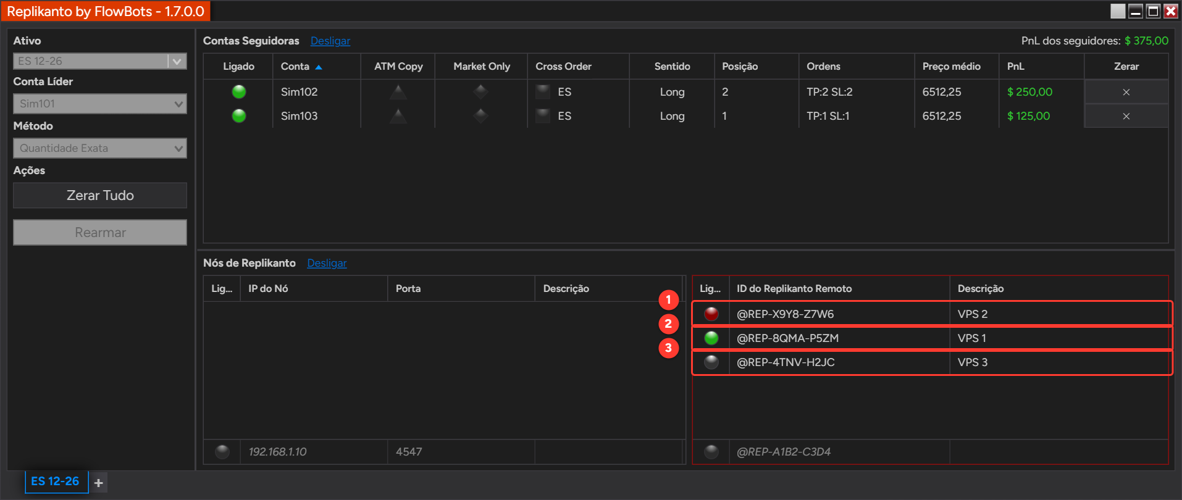Click the Market Only column header

482,66
